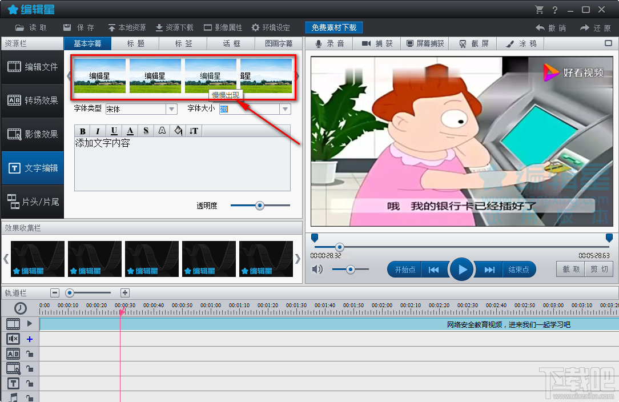Toggle underline text formatting

click(x=114, y=131)
